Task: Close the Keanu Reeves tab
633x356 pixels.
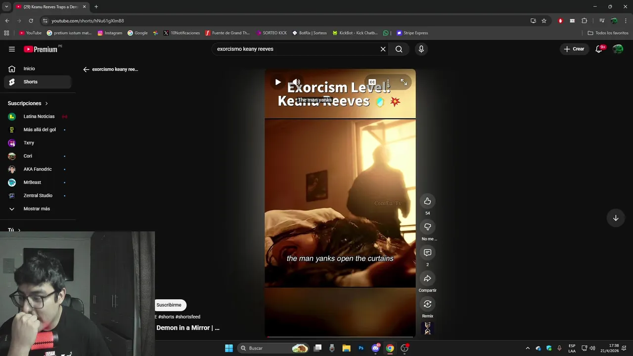Action: pos(84,7)
